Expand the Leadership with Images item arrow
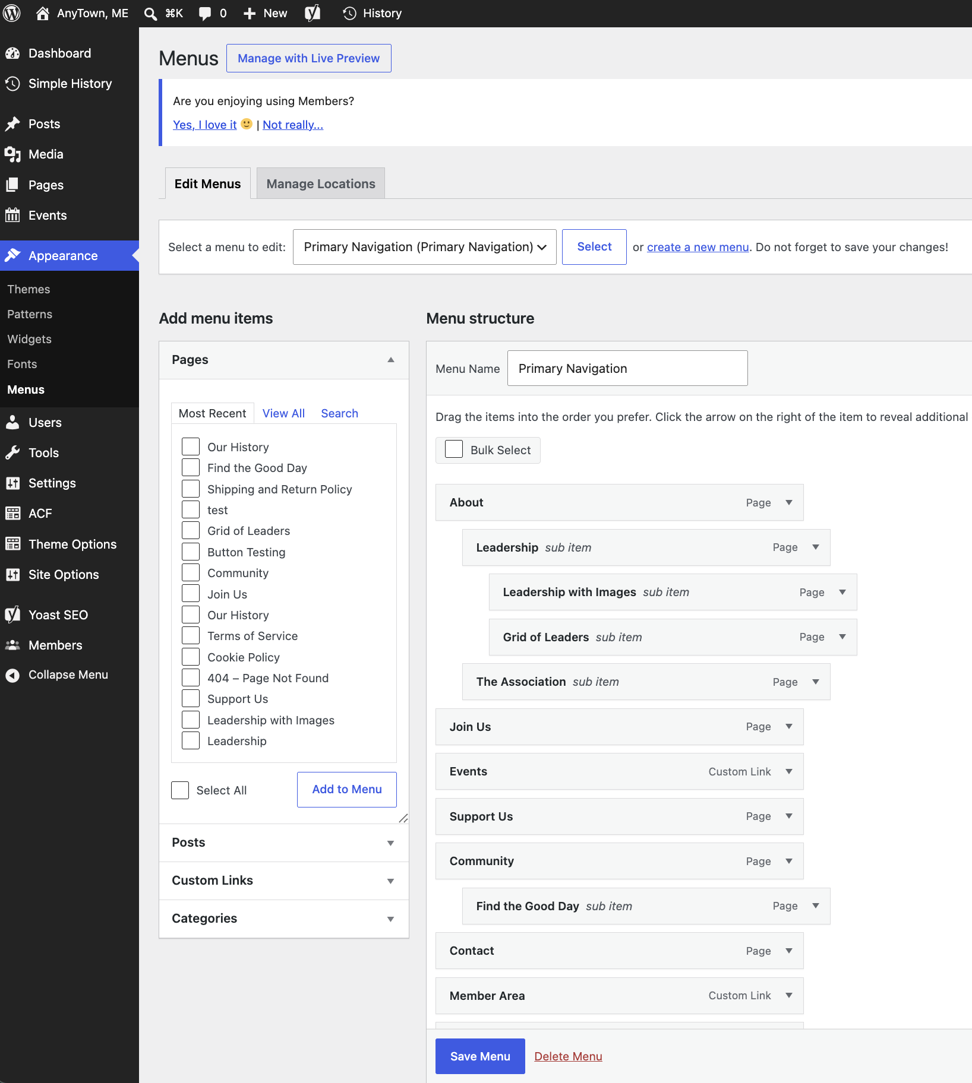 pyautogui.click(x=842, y=592)
